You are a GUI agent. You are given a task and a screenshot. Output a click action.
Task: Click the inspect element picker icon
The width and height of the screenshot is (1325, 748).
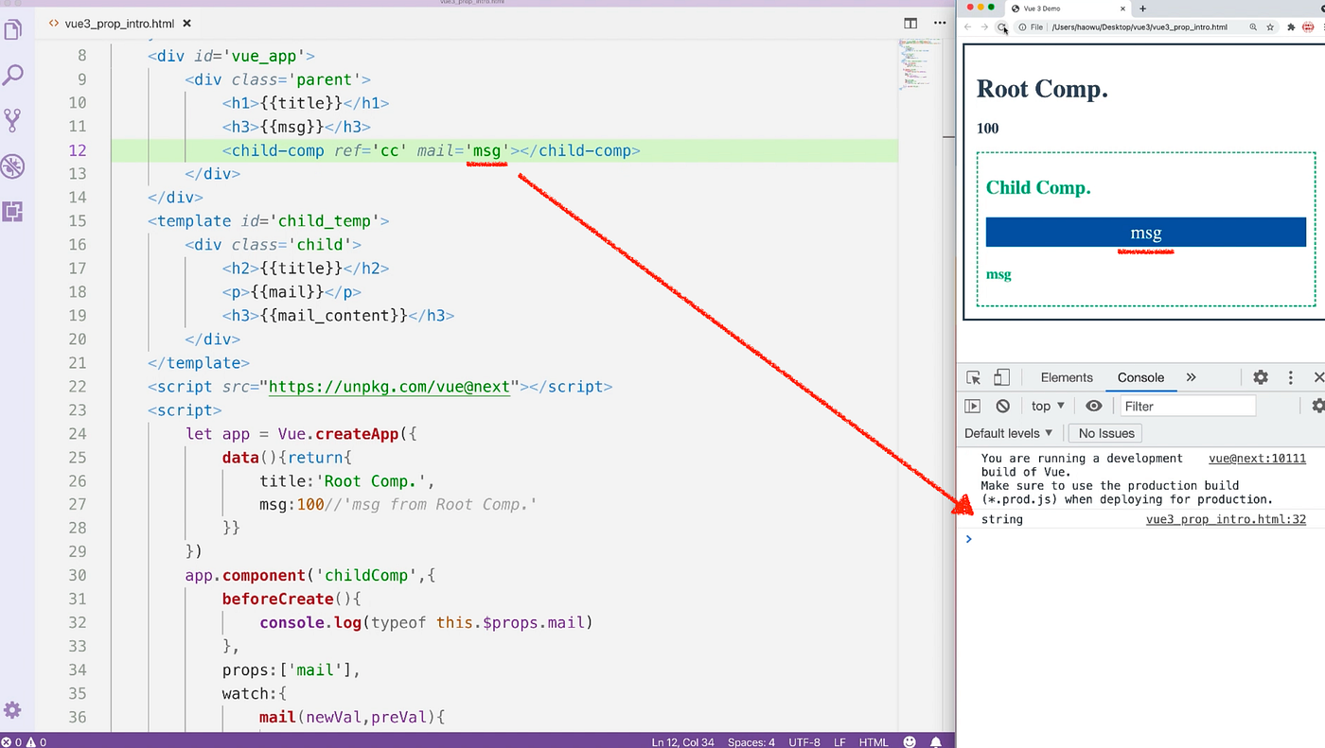974,377
